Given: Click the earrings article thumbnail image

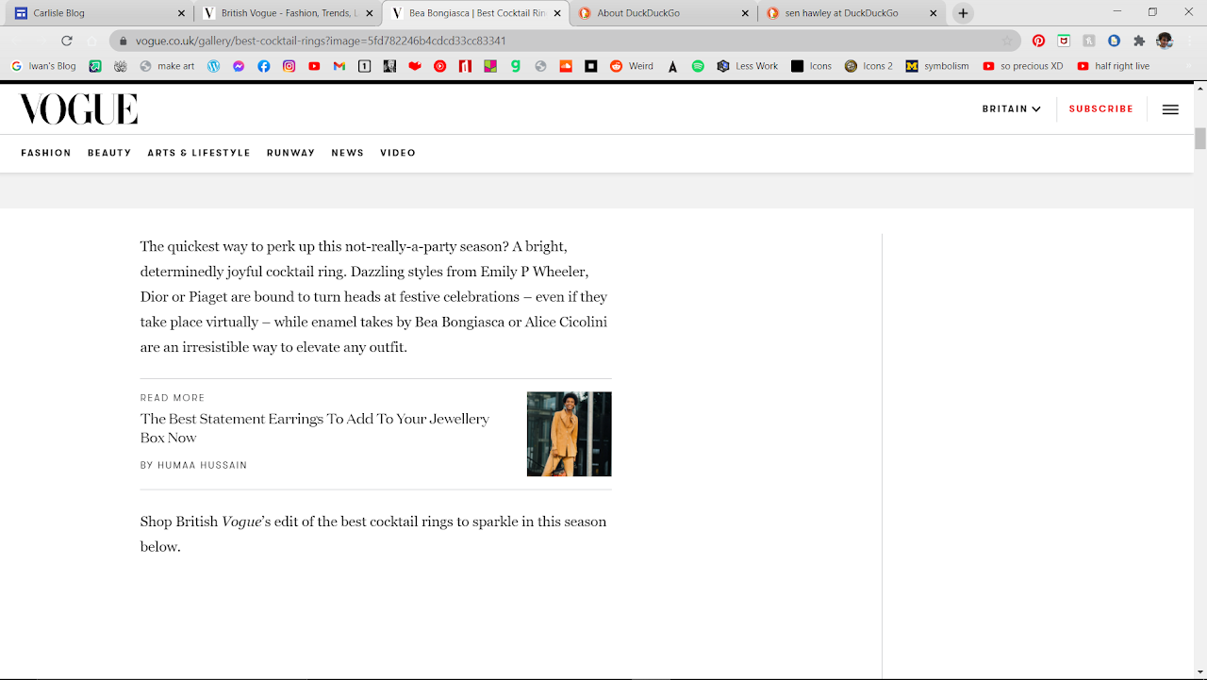Looking at the screenshot, I should [x=569, y=434].
